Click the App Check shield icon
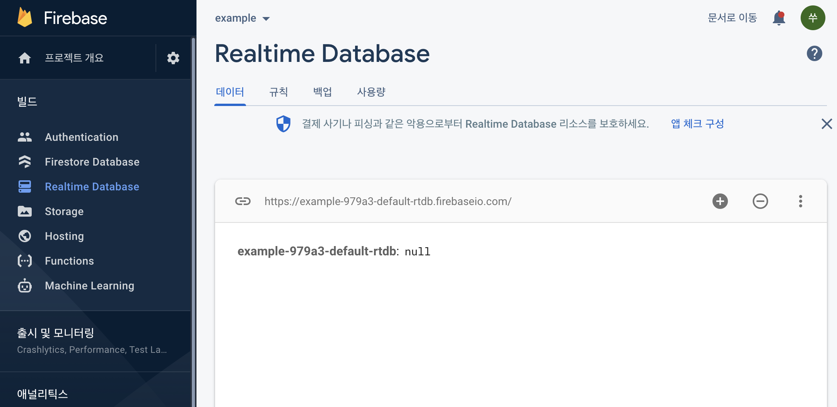 tap(283, 124)
